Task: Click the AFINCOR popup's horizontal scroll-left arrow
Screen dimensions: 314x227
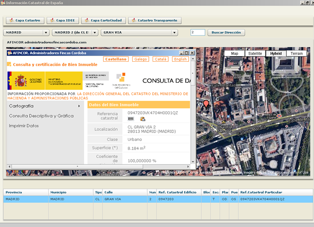Action: pyautogui.click(x=9, y=167)
